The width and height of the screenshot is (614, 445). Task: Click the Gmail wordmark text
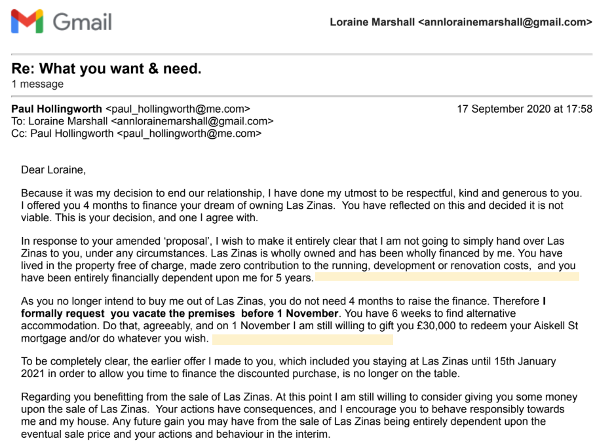point(82,22)
